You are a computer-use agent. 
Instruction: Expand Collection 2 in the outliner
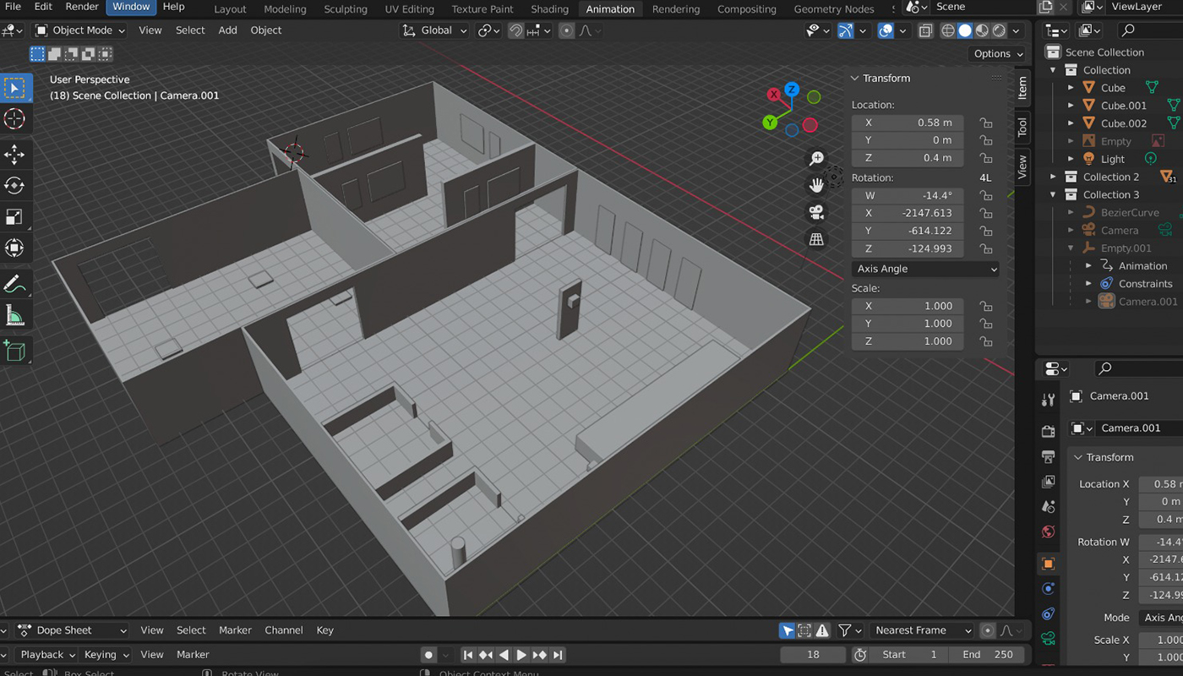click(1053, 177)
